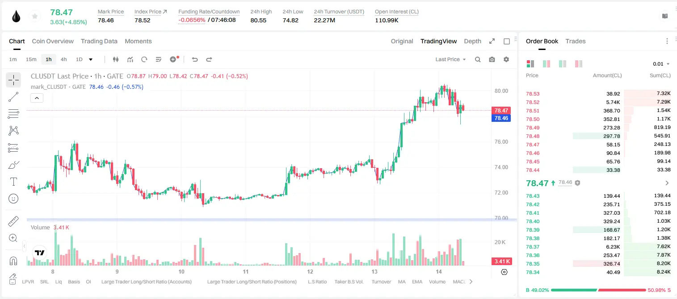Viewport: 677px width, 299px height.
Task: Toggle the magnet snap mode
Action: click(13, 261)
